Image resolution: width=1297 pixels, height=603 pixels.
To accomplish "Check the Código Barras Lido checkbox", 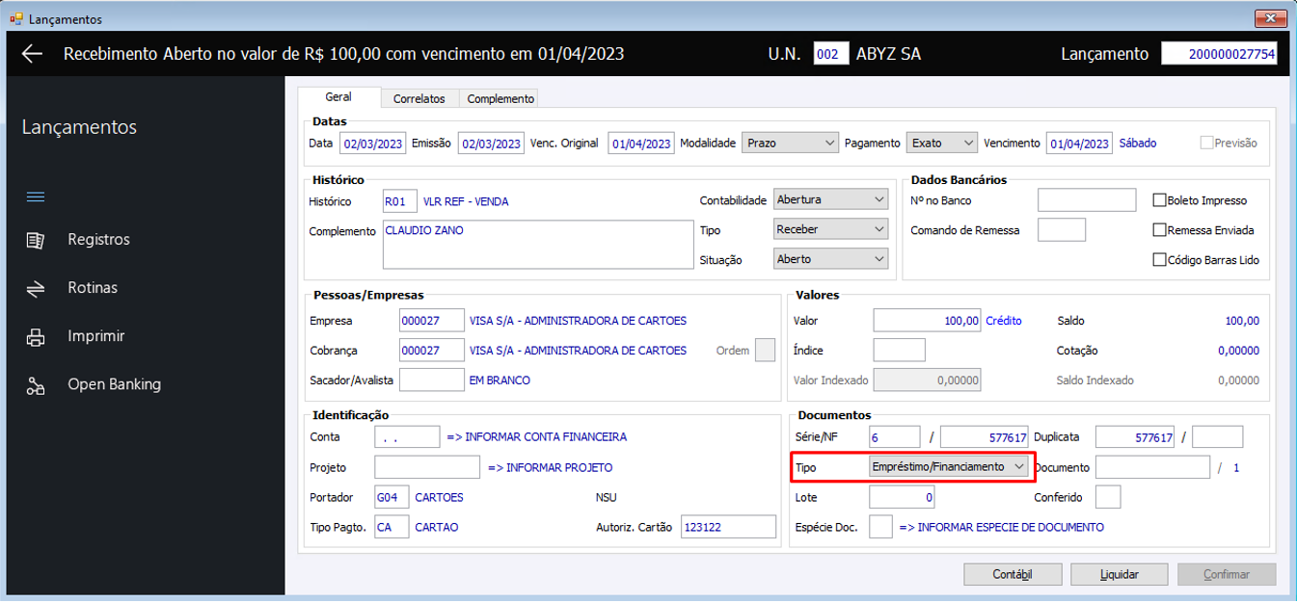I will coord(1160,259).
